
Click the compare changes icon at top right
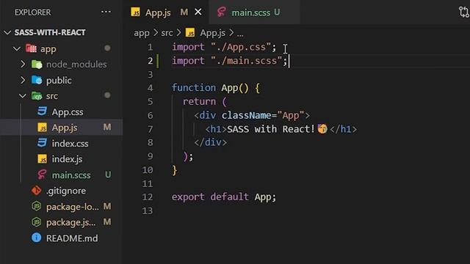(464, 12)
